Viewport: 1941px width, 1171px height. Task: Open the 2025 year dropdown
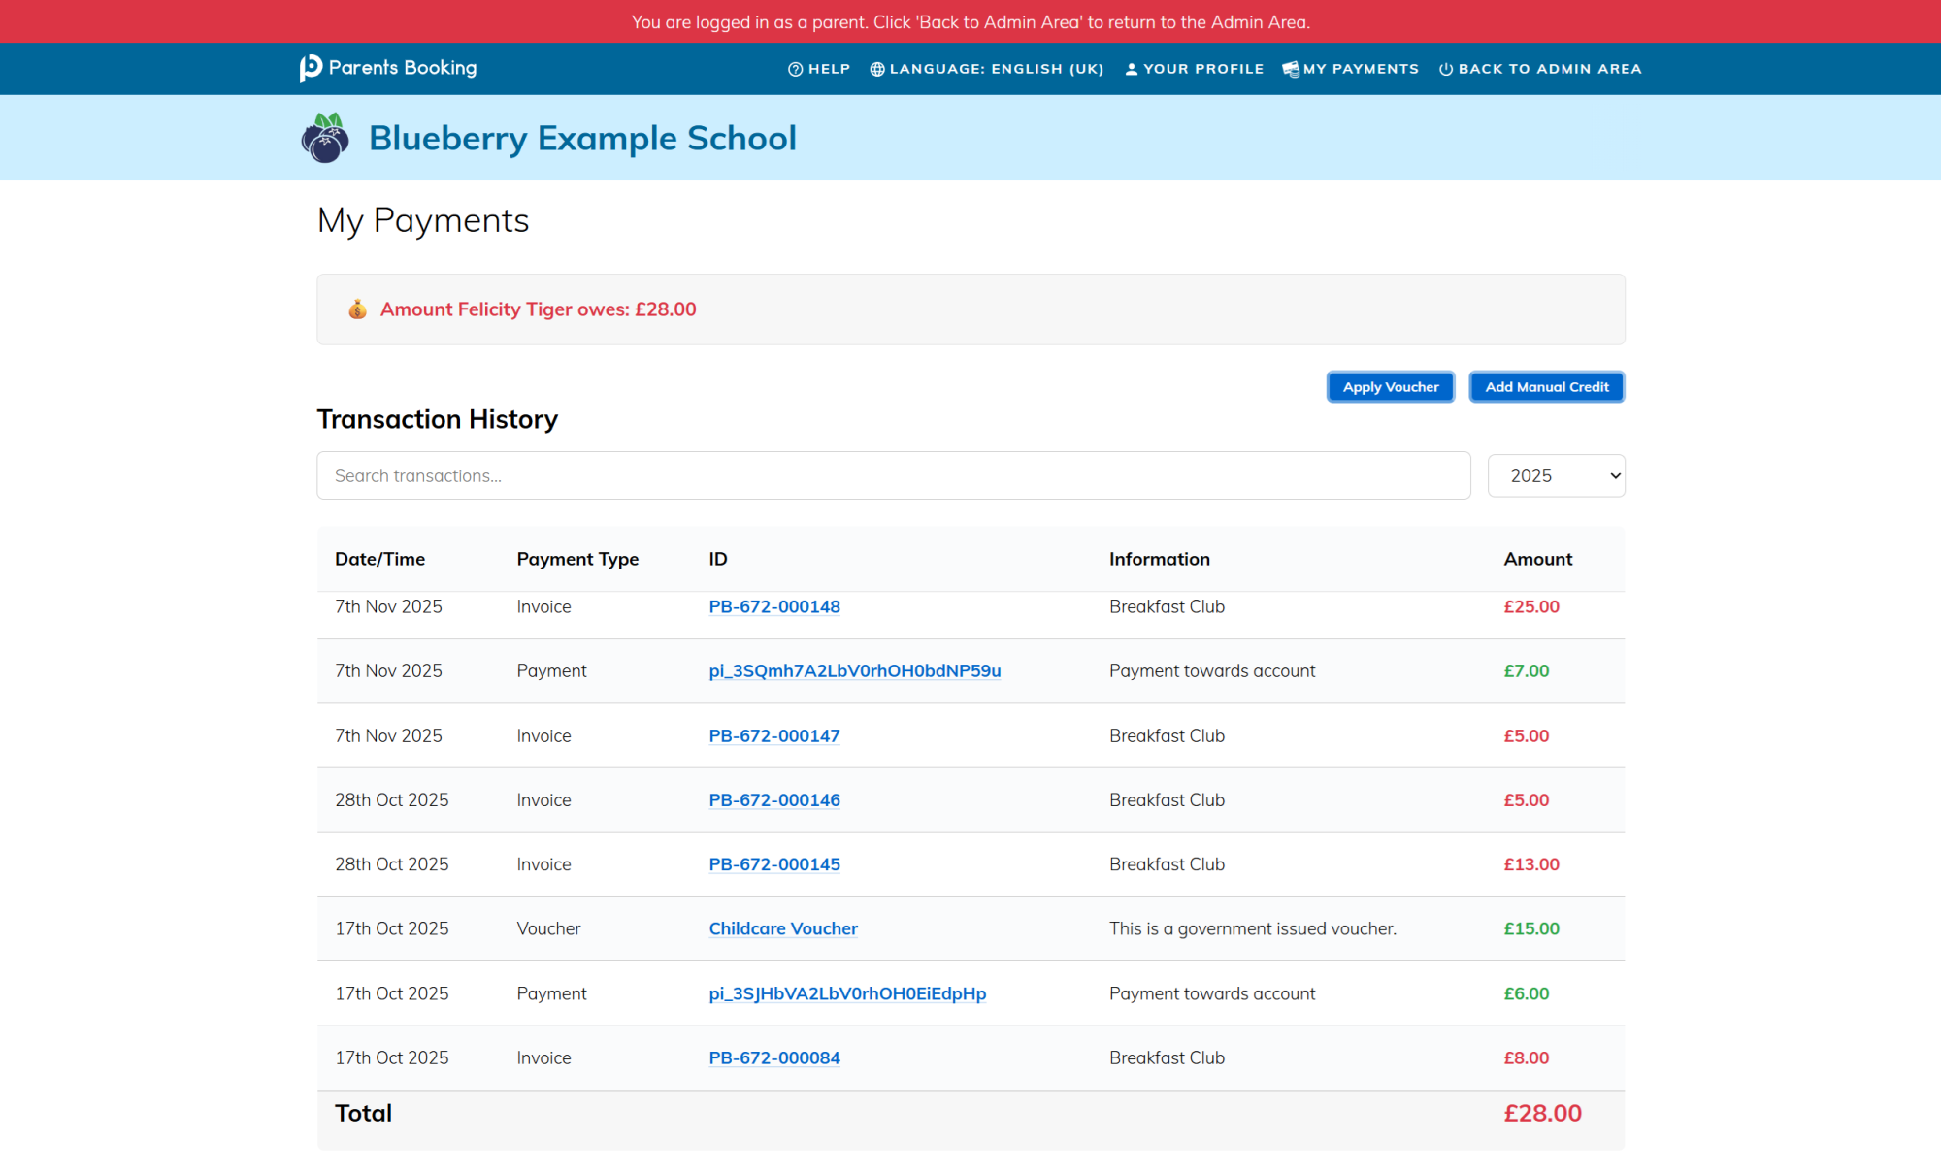coord(1556,475)
